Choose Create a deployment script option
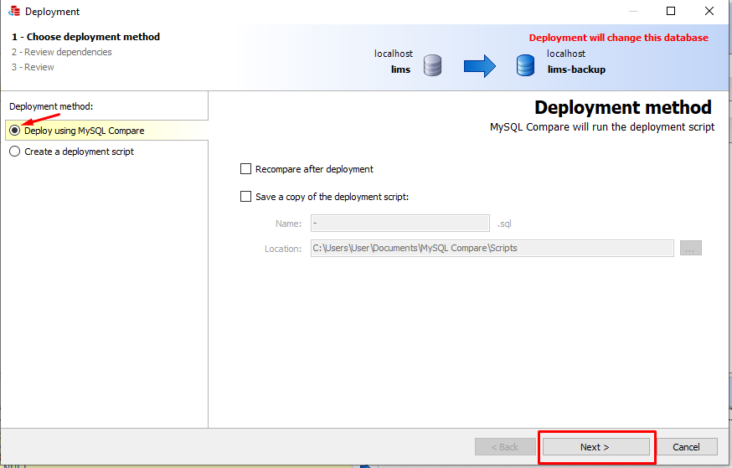Screen dimensions: 732x468 [x=15, y=152]
